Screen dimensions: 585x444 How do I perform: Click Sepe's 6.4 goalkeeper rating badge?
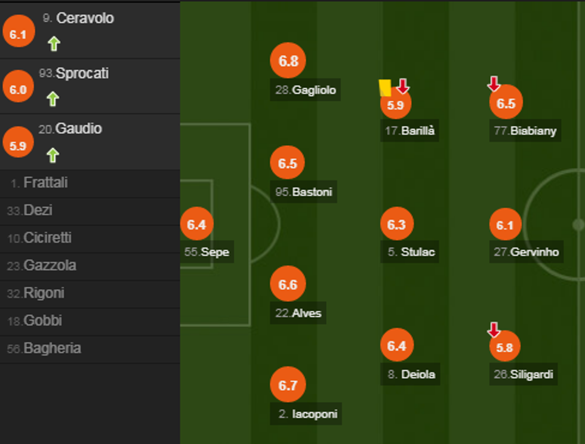coord(196,225)
